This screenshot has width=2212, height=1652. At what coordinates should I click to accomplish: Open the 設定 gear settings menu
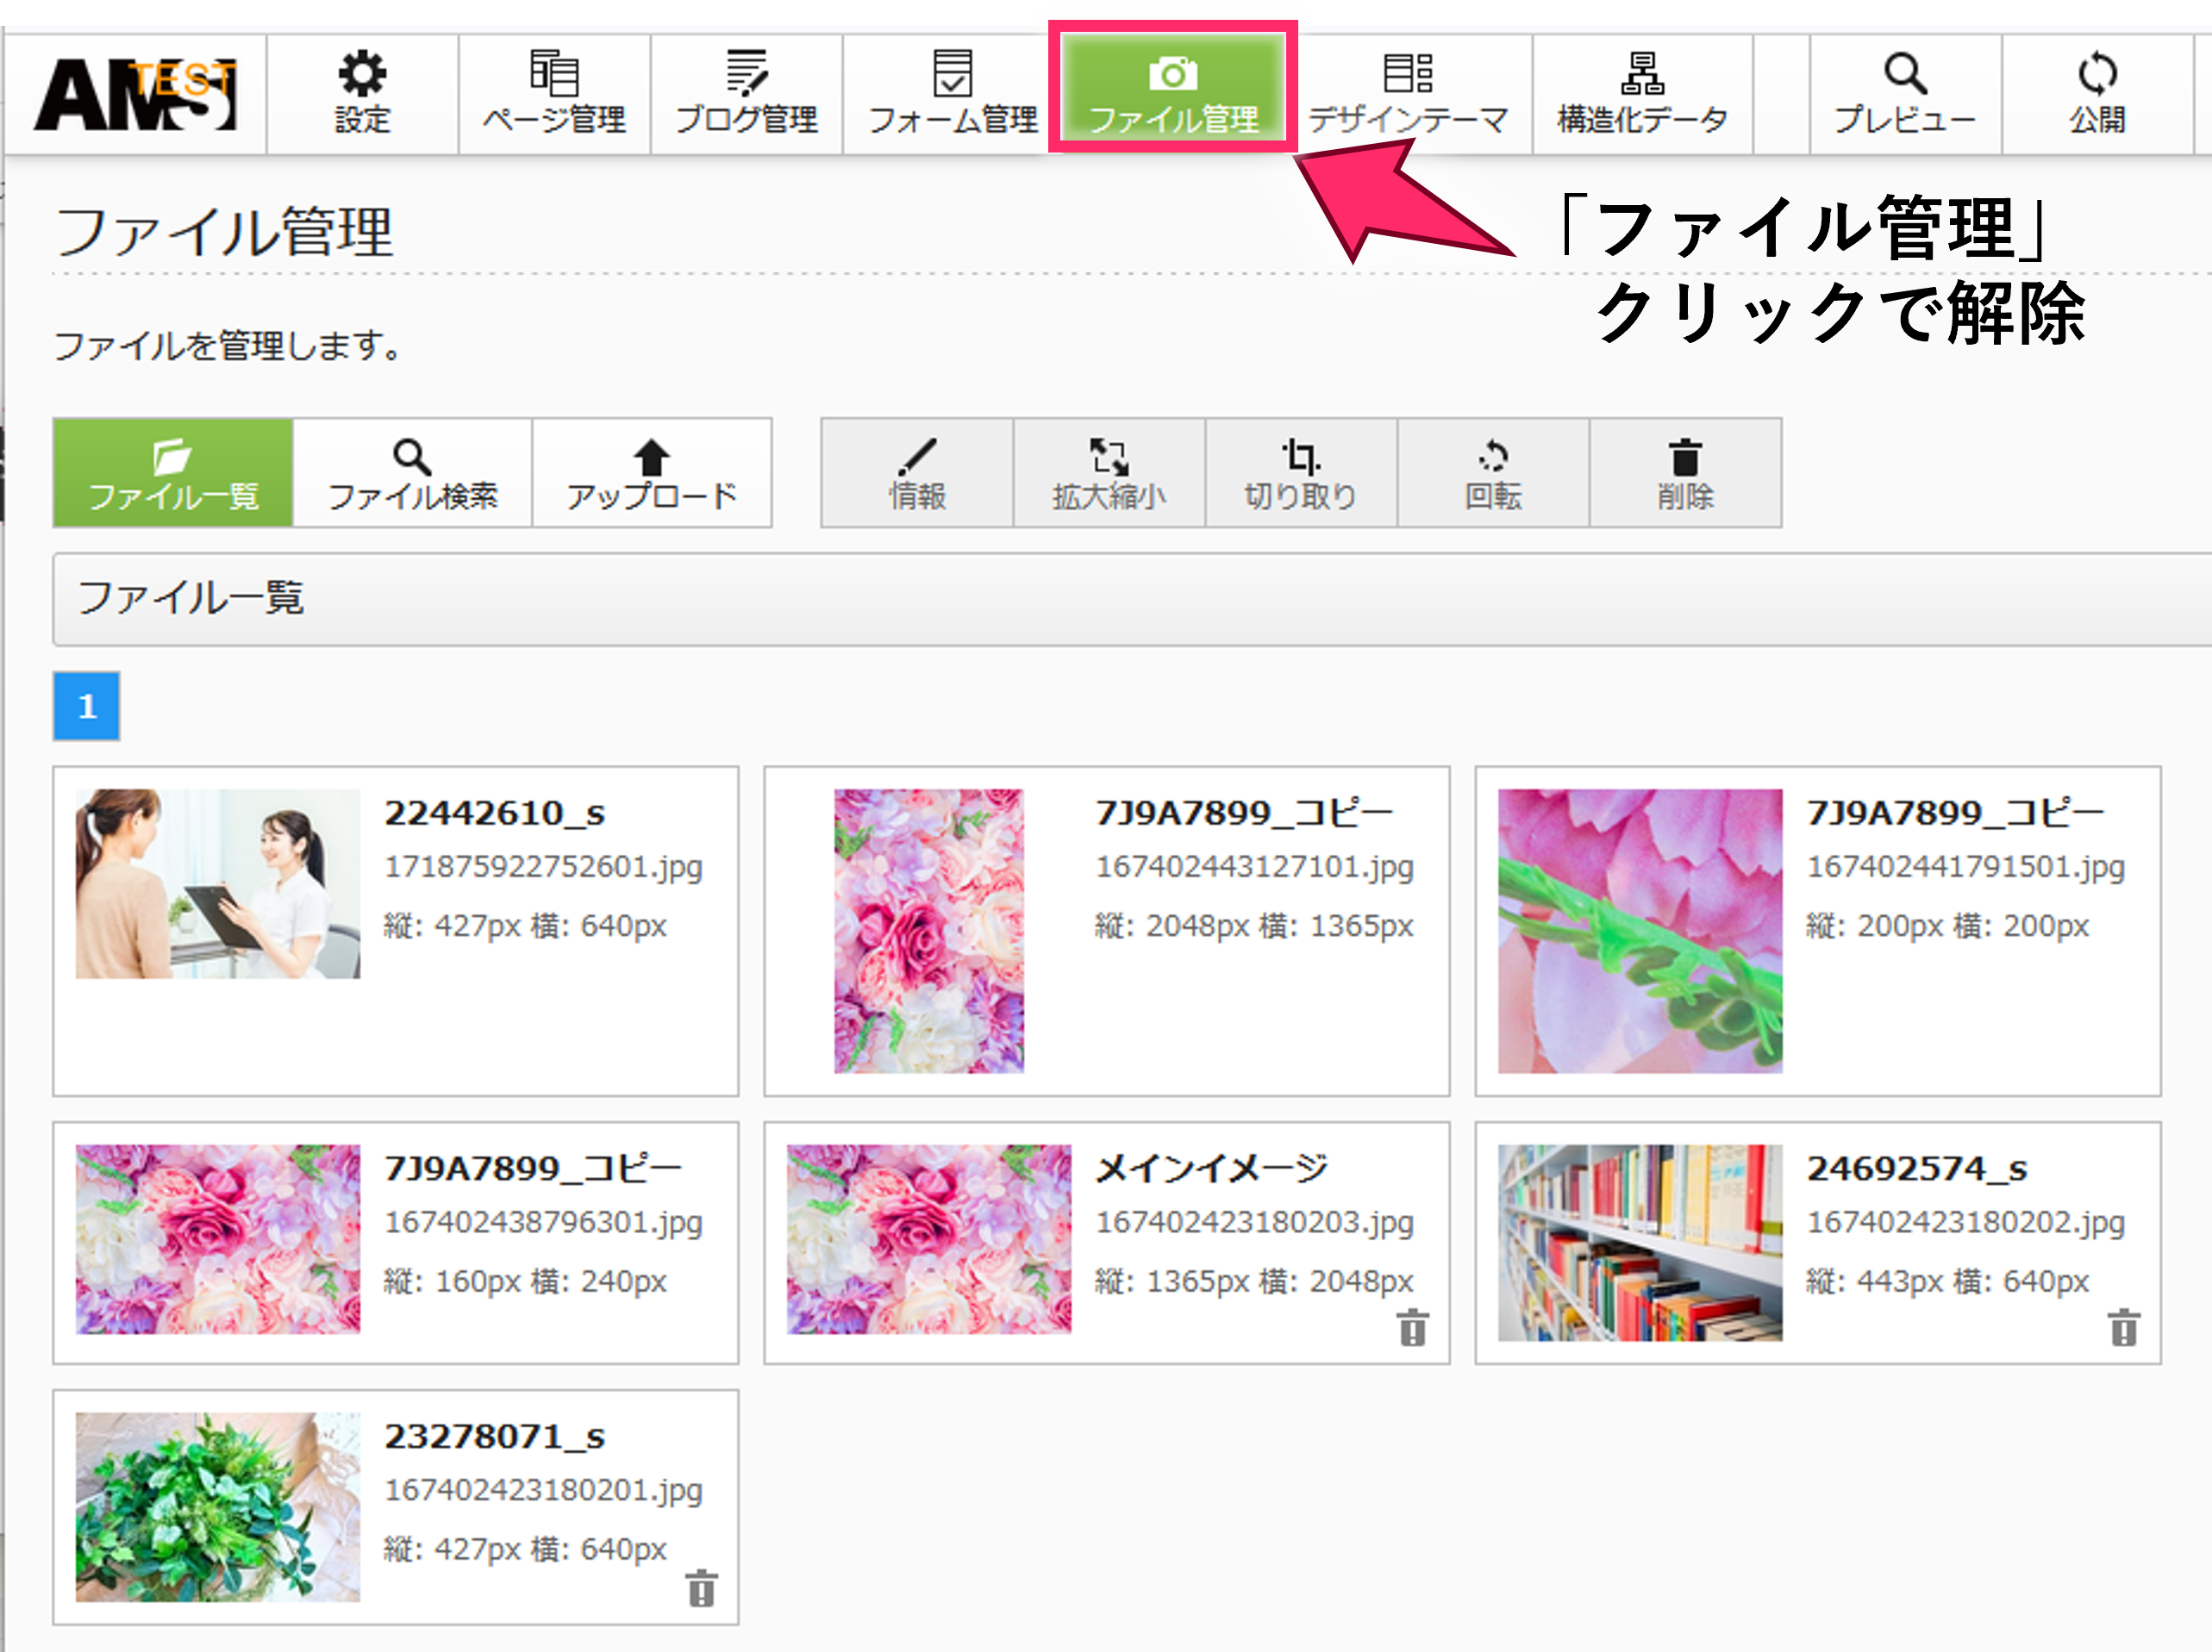tap(362, 94)
